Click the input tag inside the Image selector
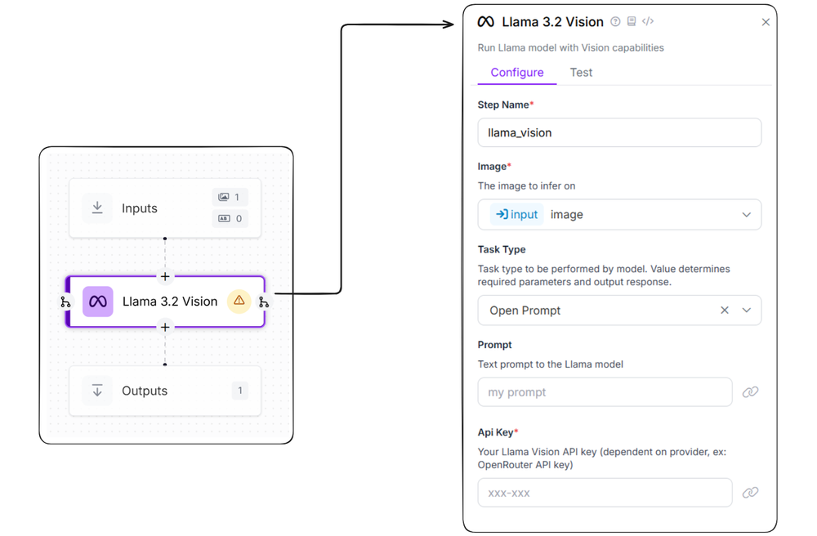This screenshot has width=817, height=536. pos(516,214)
